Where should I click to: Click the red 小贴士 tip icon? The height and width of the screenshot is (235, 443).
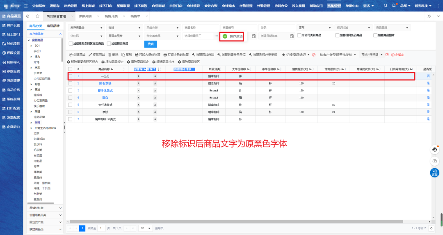(393, 55)
